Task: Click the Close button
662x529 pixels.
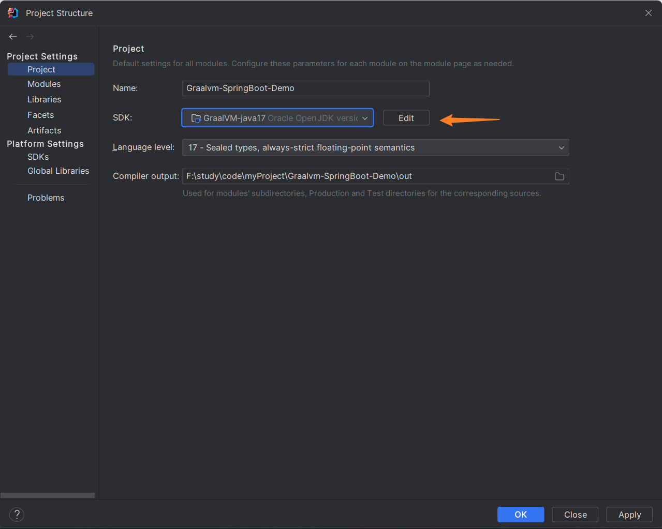Action: tap(575, 515)
